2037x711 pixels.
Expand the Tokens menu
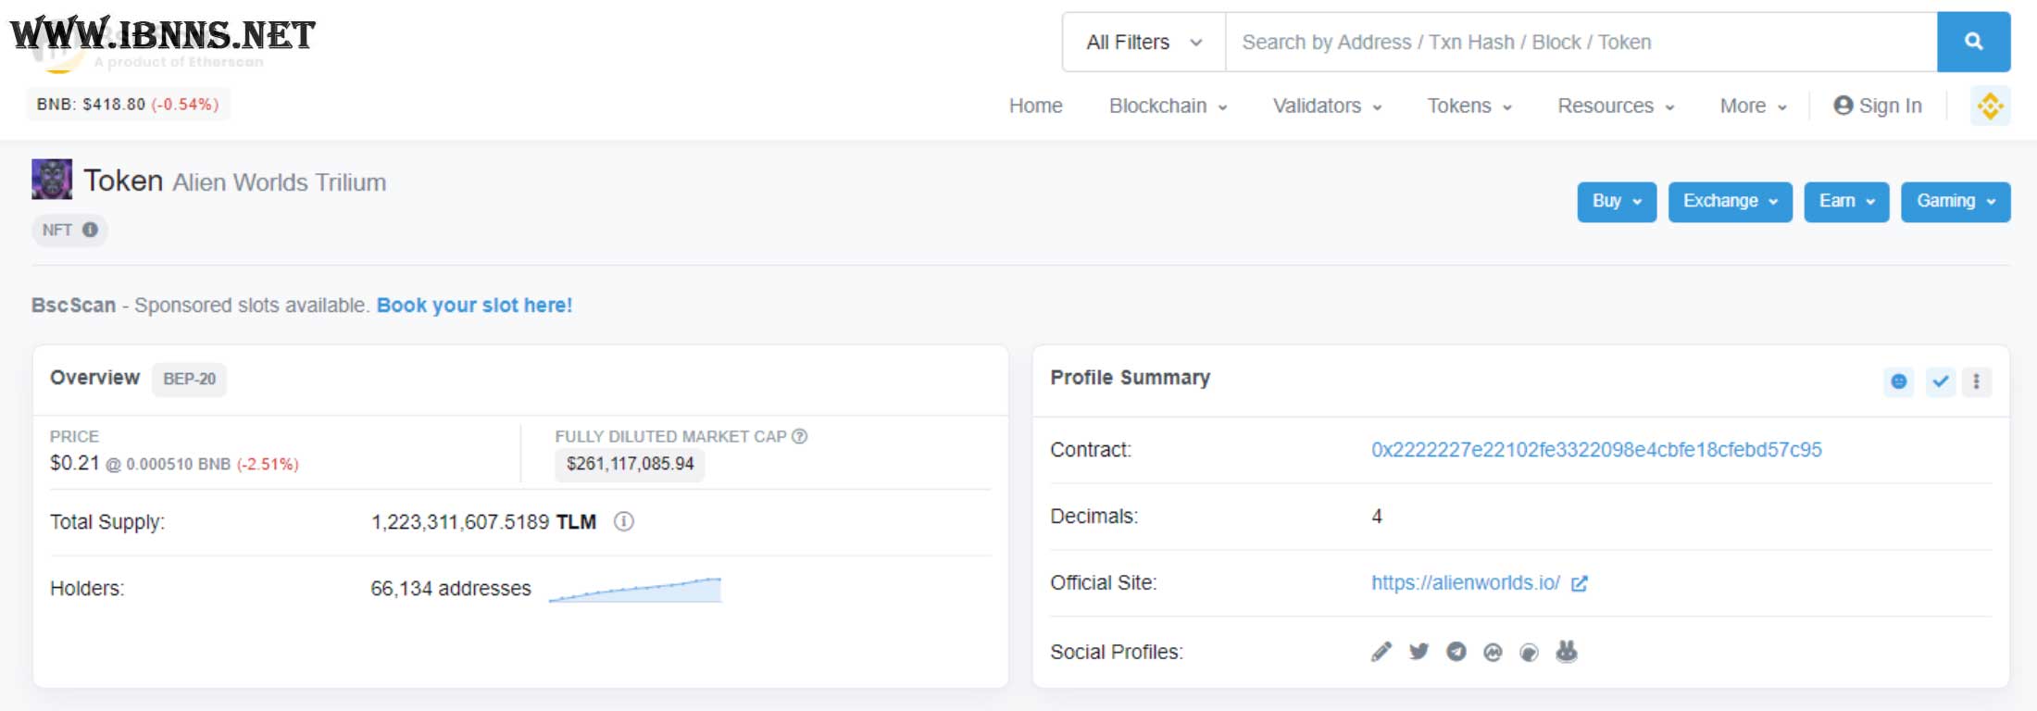point(1469,106)
